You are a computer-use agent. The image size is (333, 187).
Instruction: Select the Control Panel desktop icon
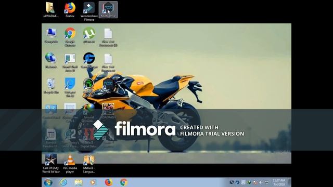click(51, 111)
